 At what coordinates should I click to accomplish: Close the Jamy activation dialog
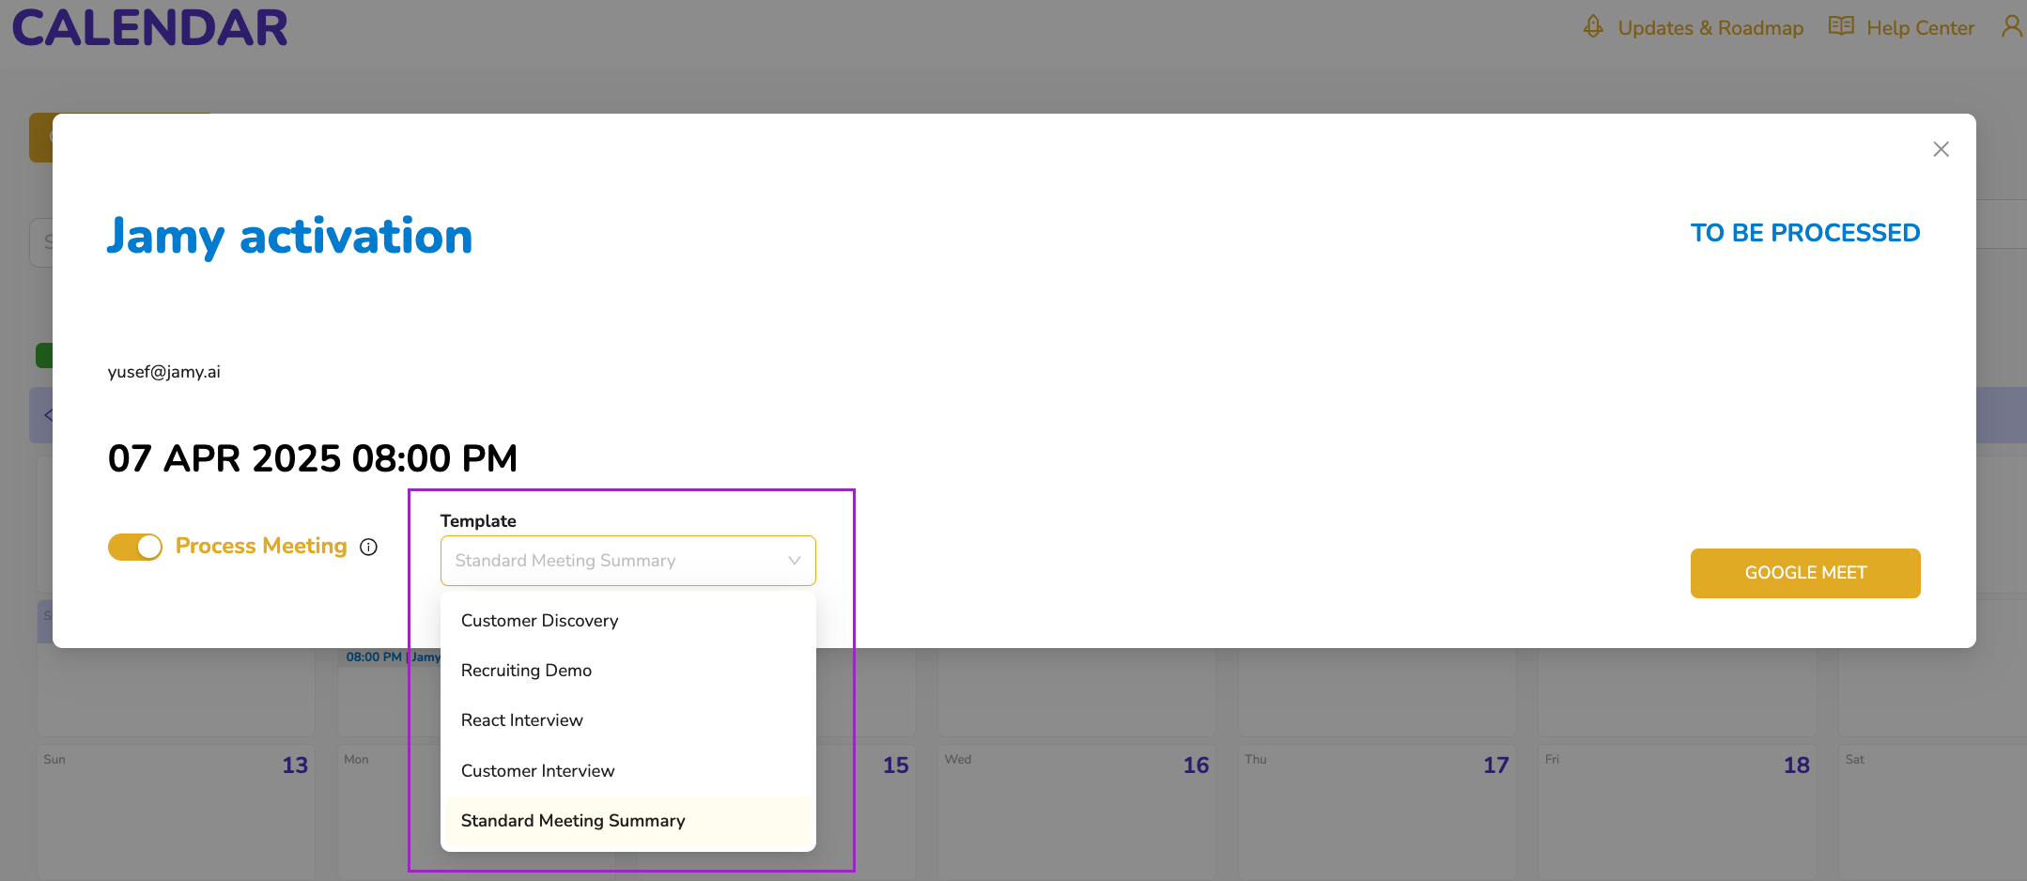pos(1941,149)
